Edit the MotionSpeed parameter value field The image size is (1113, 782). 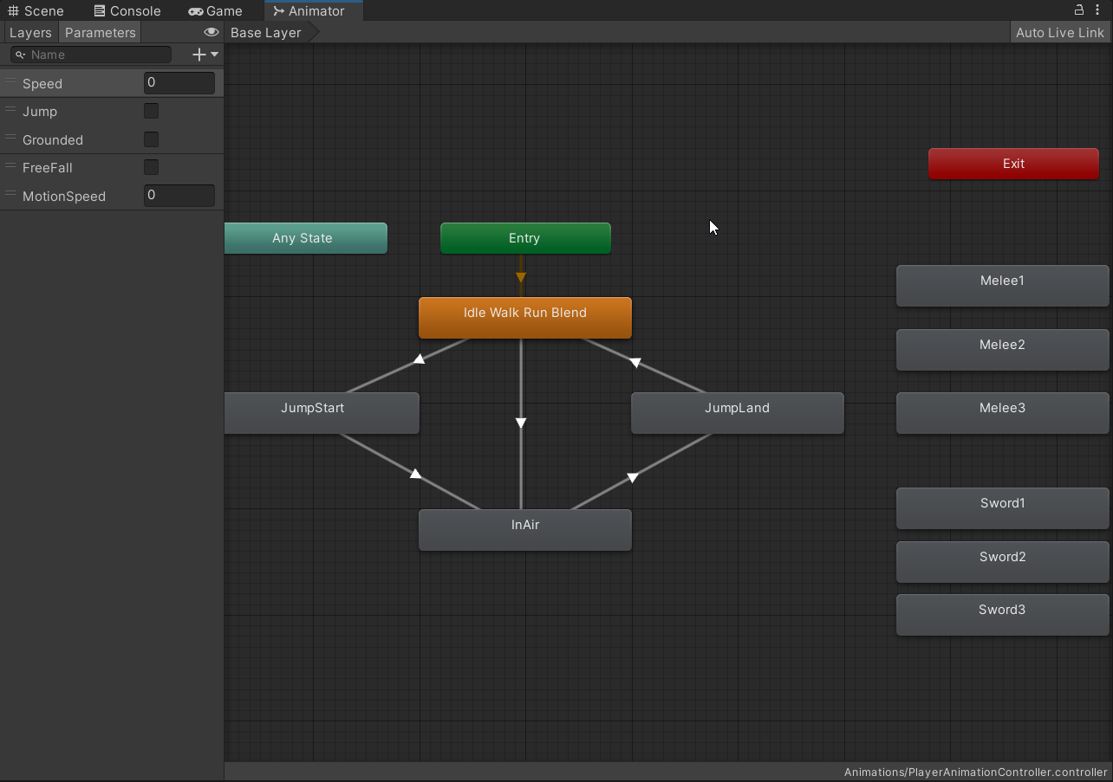pyautogui.click(x=179, y=196)
